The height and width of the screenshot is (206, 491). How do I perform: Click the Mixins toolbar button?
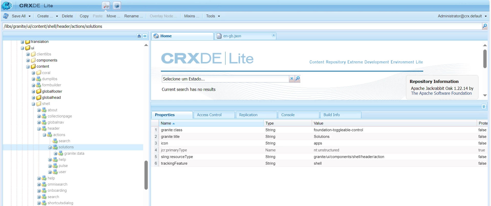[191, 16]
